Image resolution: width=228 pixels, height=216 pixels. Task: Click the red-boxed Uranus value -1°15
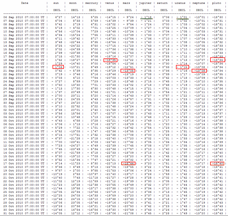(182, 67)
